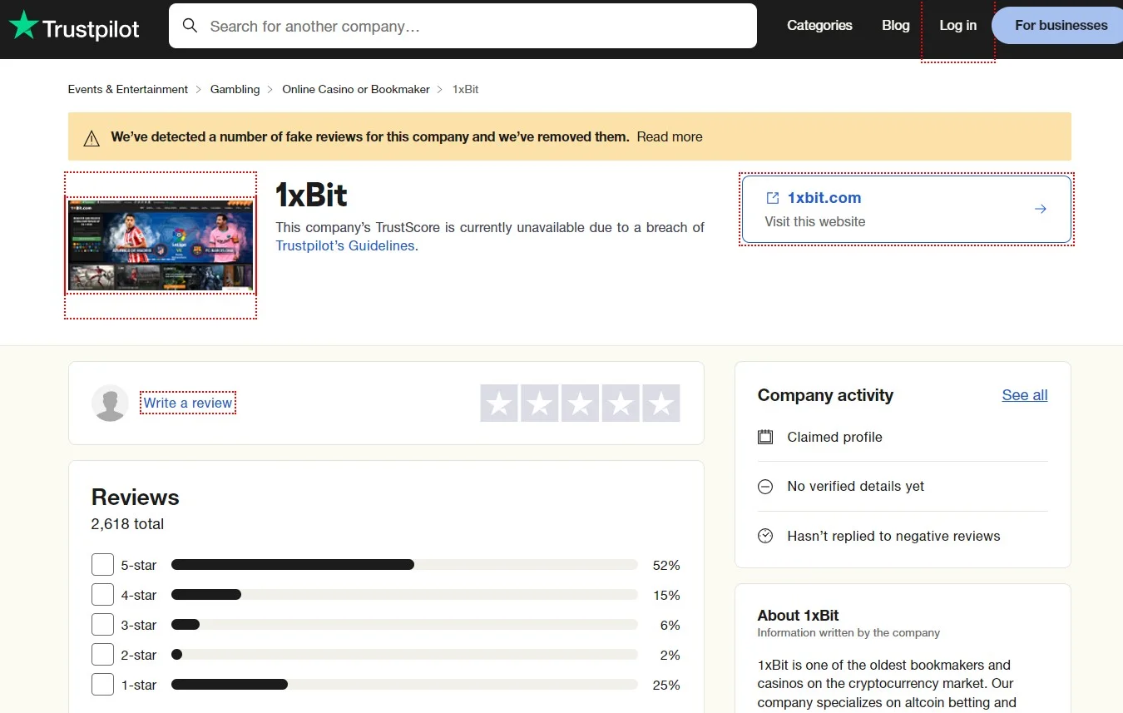This screenshot has width=1123, height=713.
Task: Click the arrow on the Visit this website card
Action: point(1040,209)
